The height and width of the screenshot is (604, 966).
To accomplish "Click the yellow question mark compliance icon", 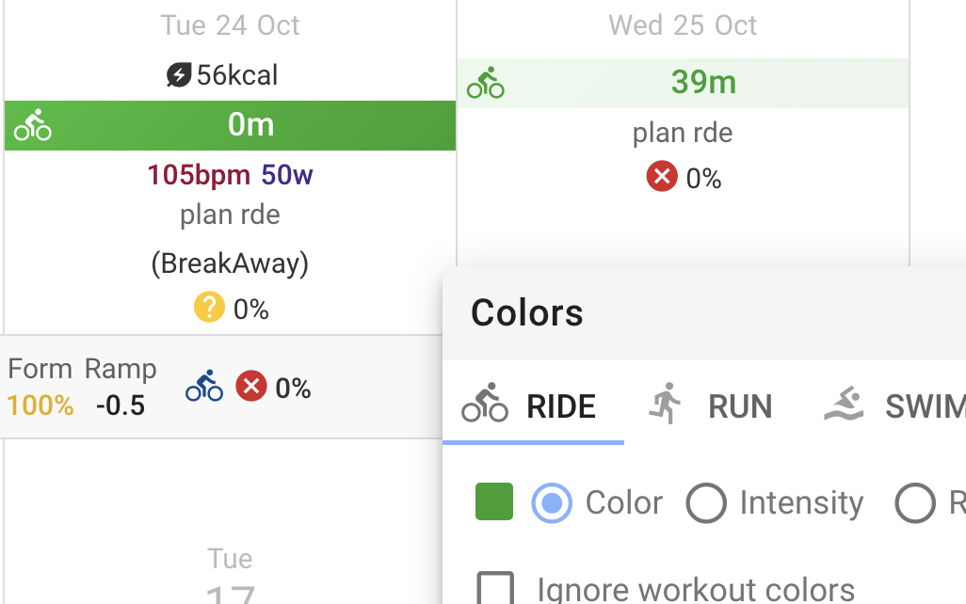I will click(x=209, y=307).
